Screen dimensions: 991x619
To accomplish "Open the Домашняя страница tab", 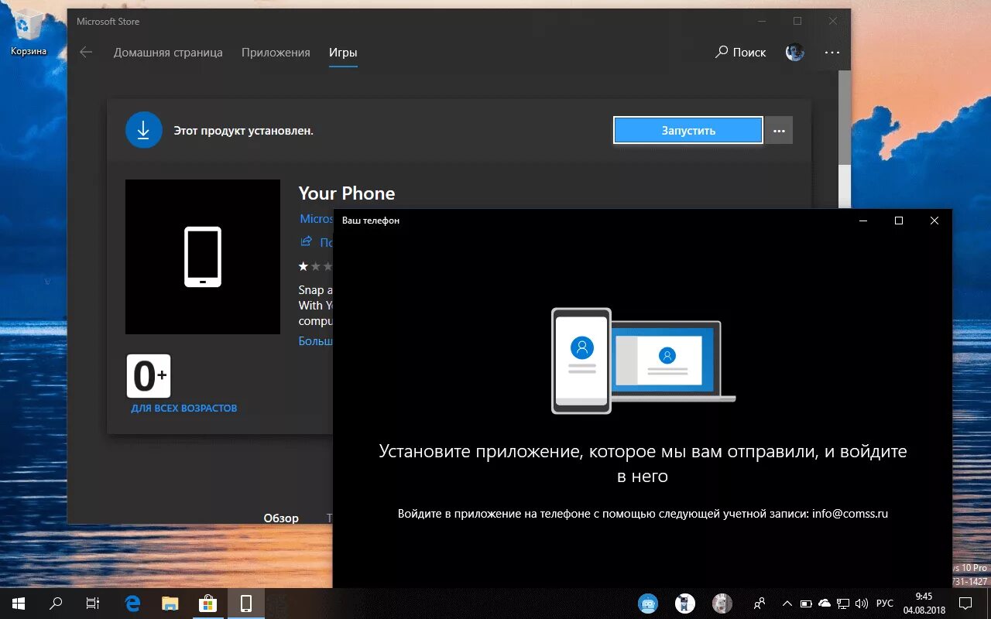I will pos(168,53).
